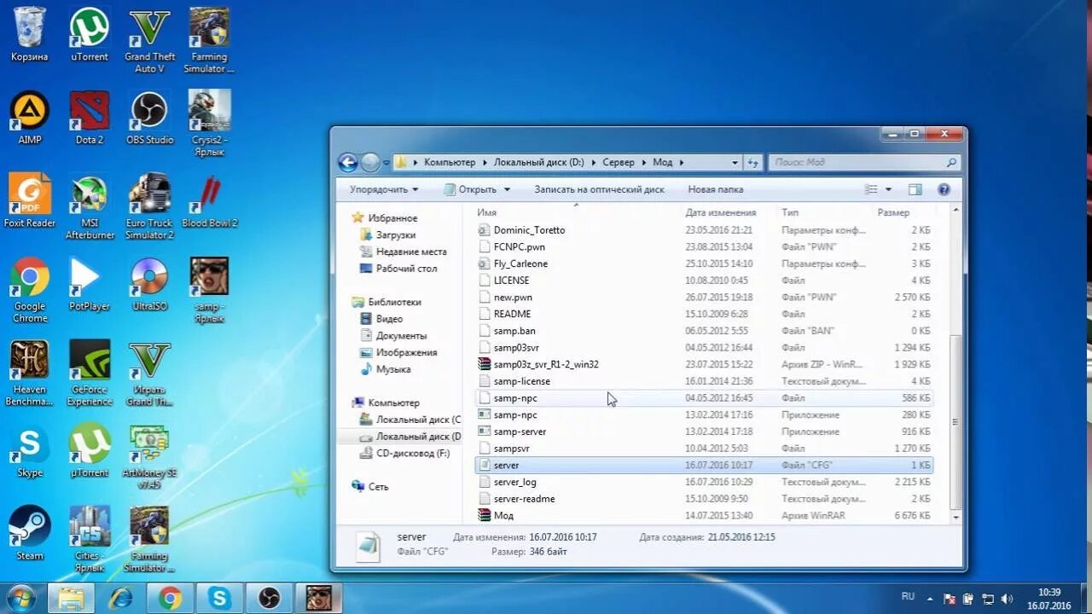Select Euro Truck Simulator 2 icon
The height and width of the screenshot is (614, 1092).
(149, 207)
